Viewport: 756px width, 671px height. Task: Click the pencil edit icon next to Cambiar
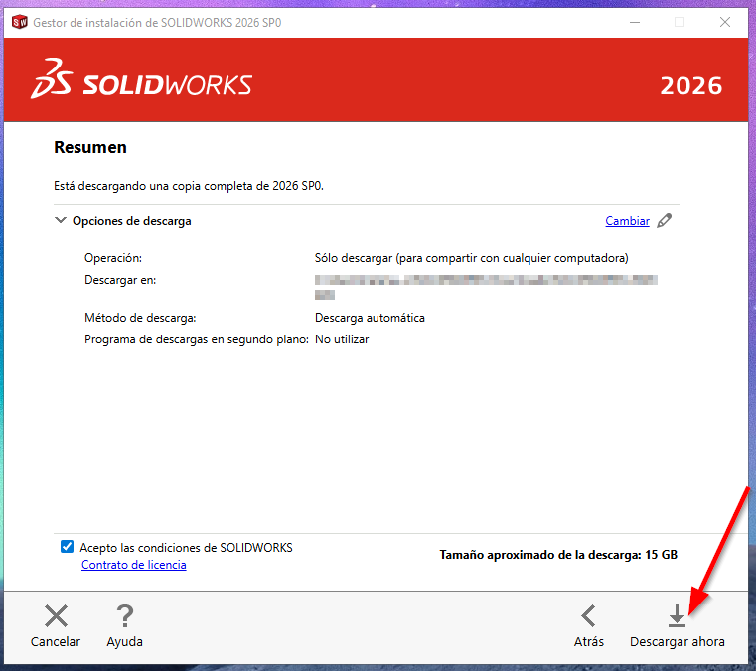(x=665, y=221)
